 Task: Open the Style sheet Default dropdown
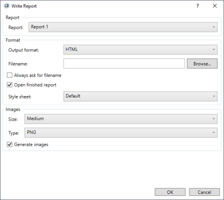click(x=140, y=96)
